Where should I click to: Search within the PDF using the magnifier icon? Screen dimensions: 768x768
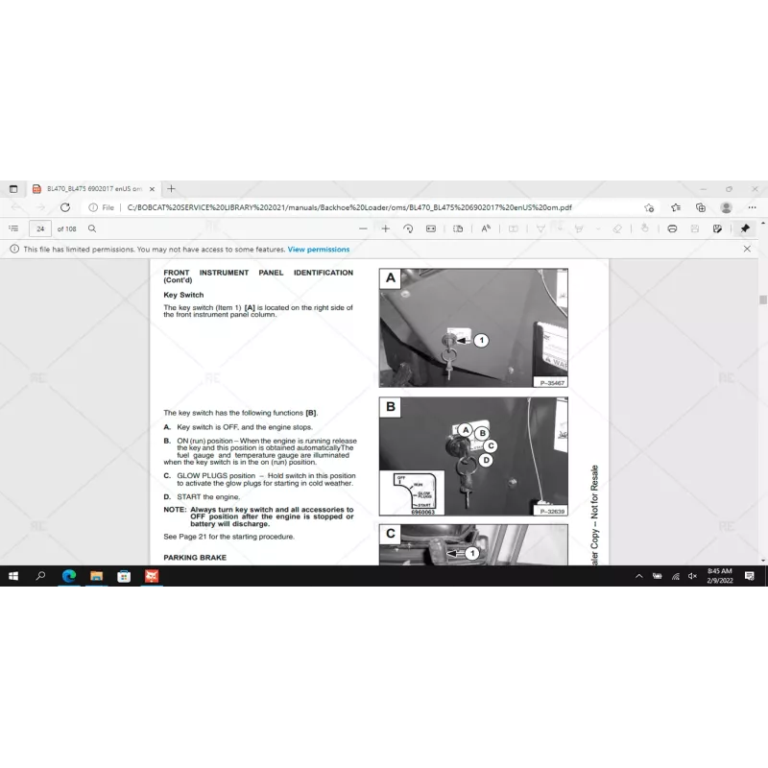click(x=91, y=228)
